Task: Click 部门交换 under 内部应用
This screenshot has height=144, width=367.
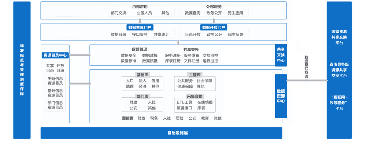Action: point(118,13)
